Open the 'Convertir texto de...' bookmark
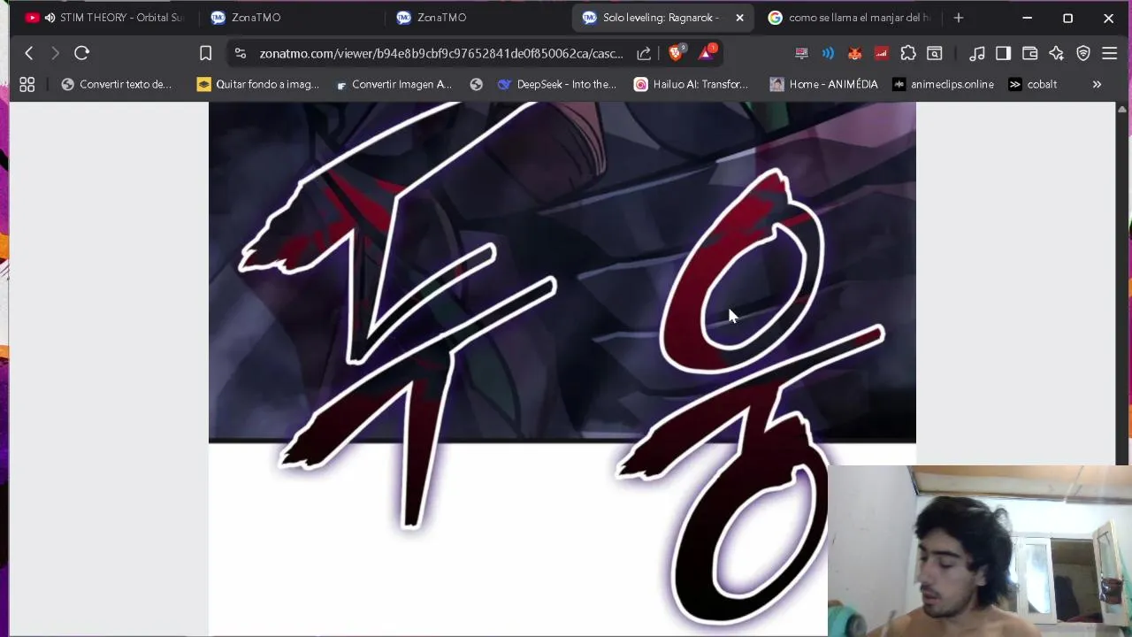Image resolution: width=1132 pixels, height=637 pixels. click(116, 84)
